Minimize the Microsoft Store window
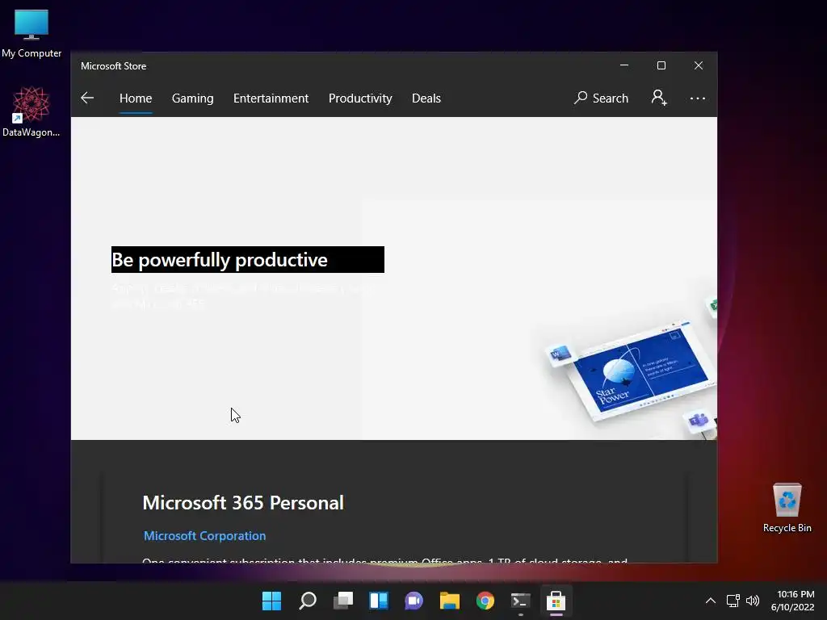This screenshot has width=827, height=620. 624,65
